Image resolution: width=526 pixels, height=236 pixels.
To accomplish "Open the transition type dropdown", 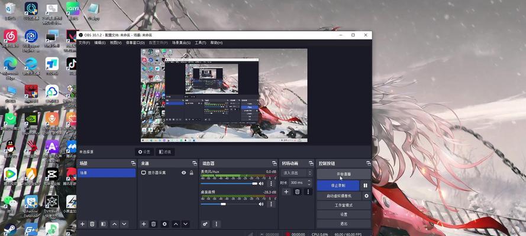I will coord(297,173).
